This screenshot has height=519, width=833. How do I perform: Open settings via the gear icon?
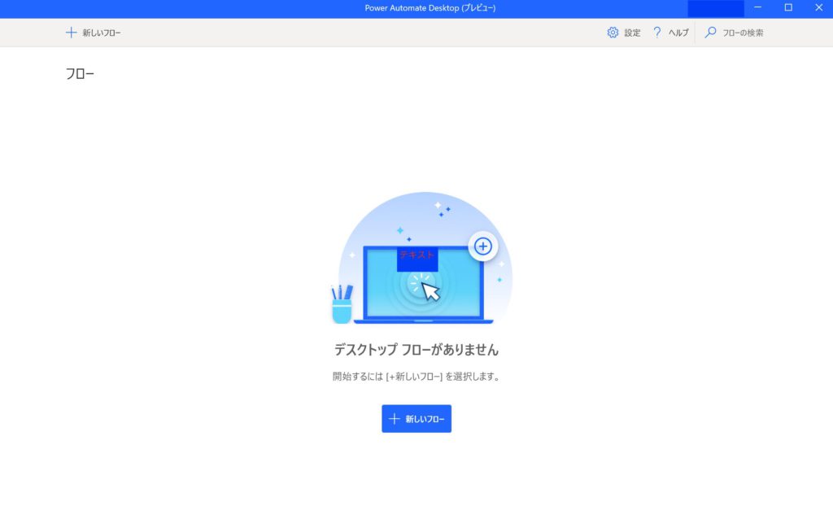coord(613,33)
